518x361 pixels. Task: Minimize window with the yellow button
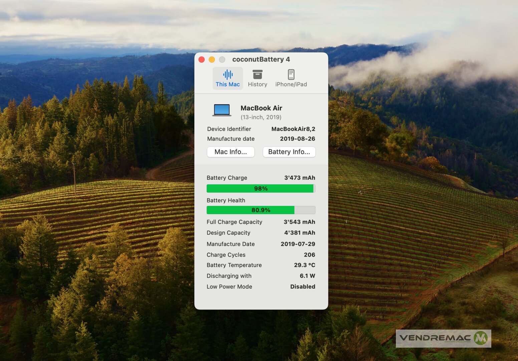click(x=212, y=59)
